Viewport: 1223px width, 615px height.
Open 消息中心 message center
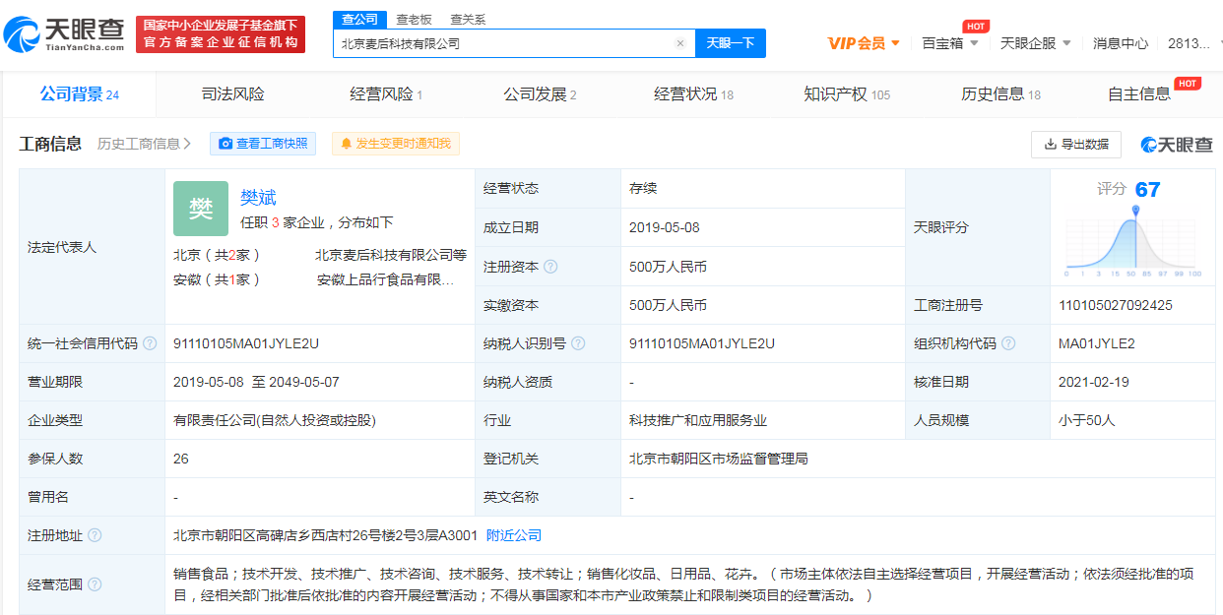point(1121,43)
